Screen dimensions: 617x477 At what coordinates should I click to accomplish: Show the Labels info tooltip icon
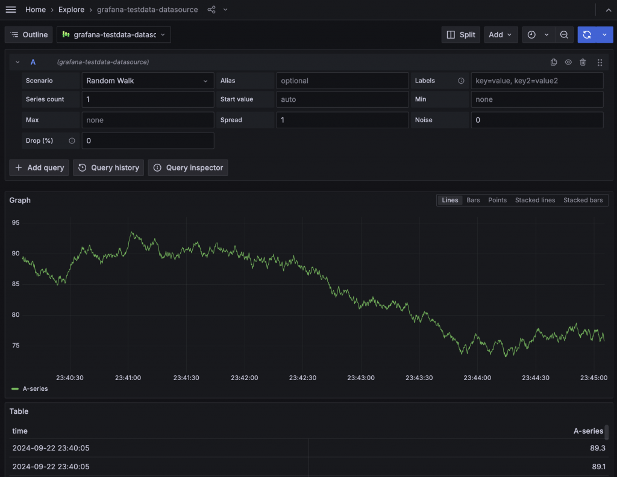pos(461,81)
